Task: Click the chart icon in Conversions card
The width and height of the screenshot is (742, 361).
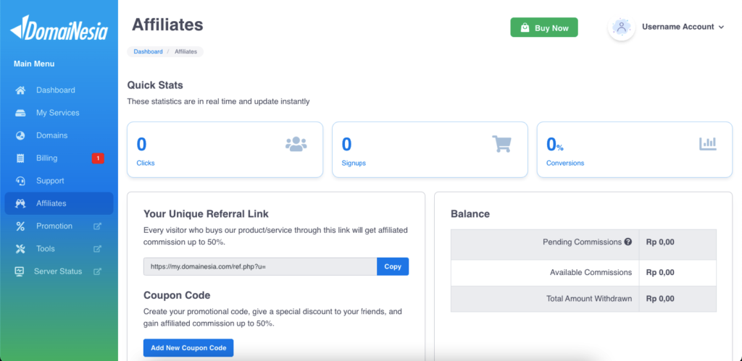Action: [708, 144]
